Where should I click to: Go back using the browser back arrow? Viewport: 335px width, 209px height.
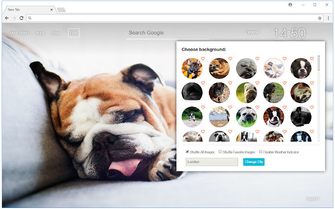click(x=7, y=18)
